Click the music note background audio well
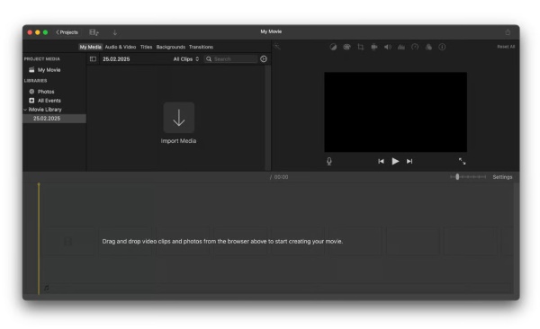 [47, 288]
